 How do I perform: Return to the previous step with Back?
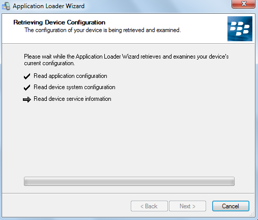pyautogui.click(x=149, y=206)
